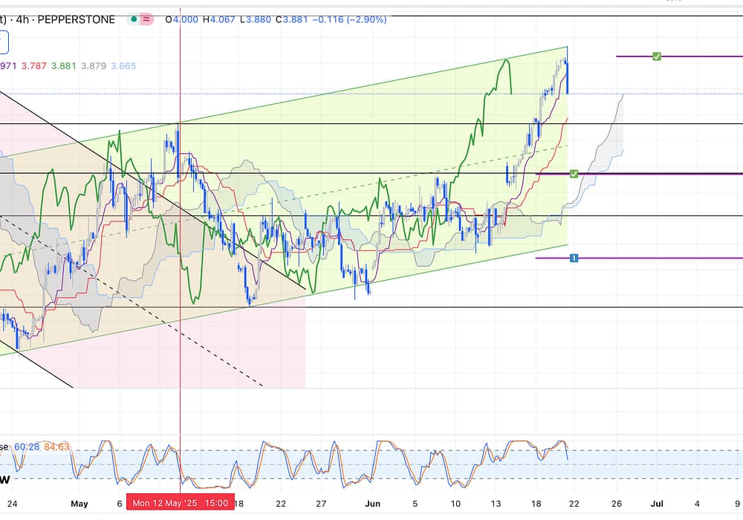Click the red indicator value 3.787
This screenshot has height=520, width=743.
(x=34, y=66)
